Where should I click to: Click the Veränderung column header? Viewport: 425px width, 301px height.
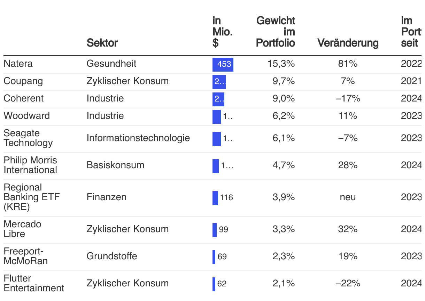point(348,43)
